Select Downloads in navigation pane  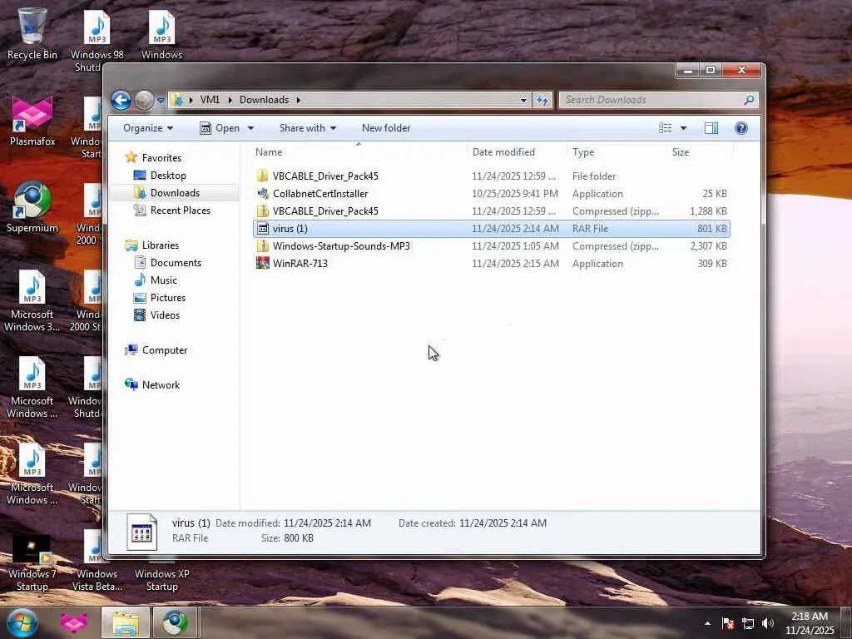tap(175, 193)
